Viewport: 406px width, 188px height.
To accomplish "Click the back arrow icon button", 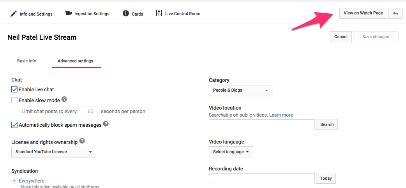I will [395, 14].
